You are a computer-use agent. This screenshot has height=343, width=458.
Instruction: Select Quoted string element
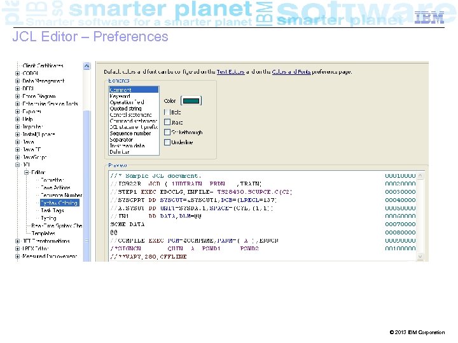[x=134, y=108]
